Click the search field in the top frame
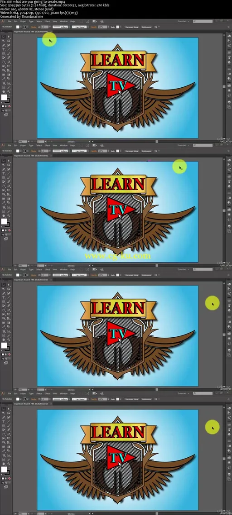The image size is (232, 515). 203,21
